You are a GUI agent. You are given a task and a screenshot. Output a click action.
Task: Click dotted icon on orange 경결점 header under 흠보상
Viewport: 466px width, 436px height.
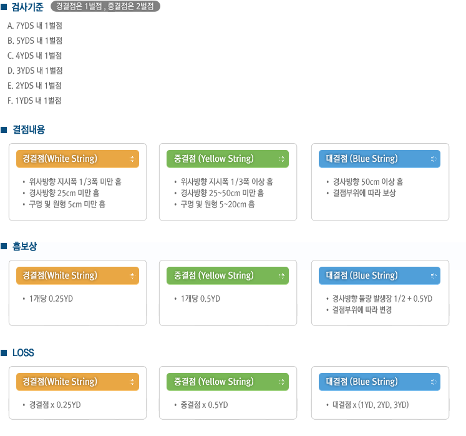click(x=132, y=276)
